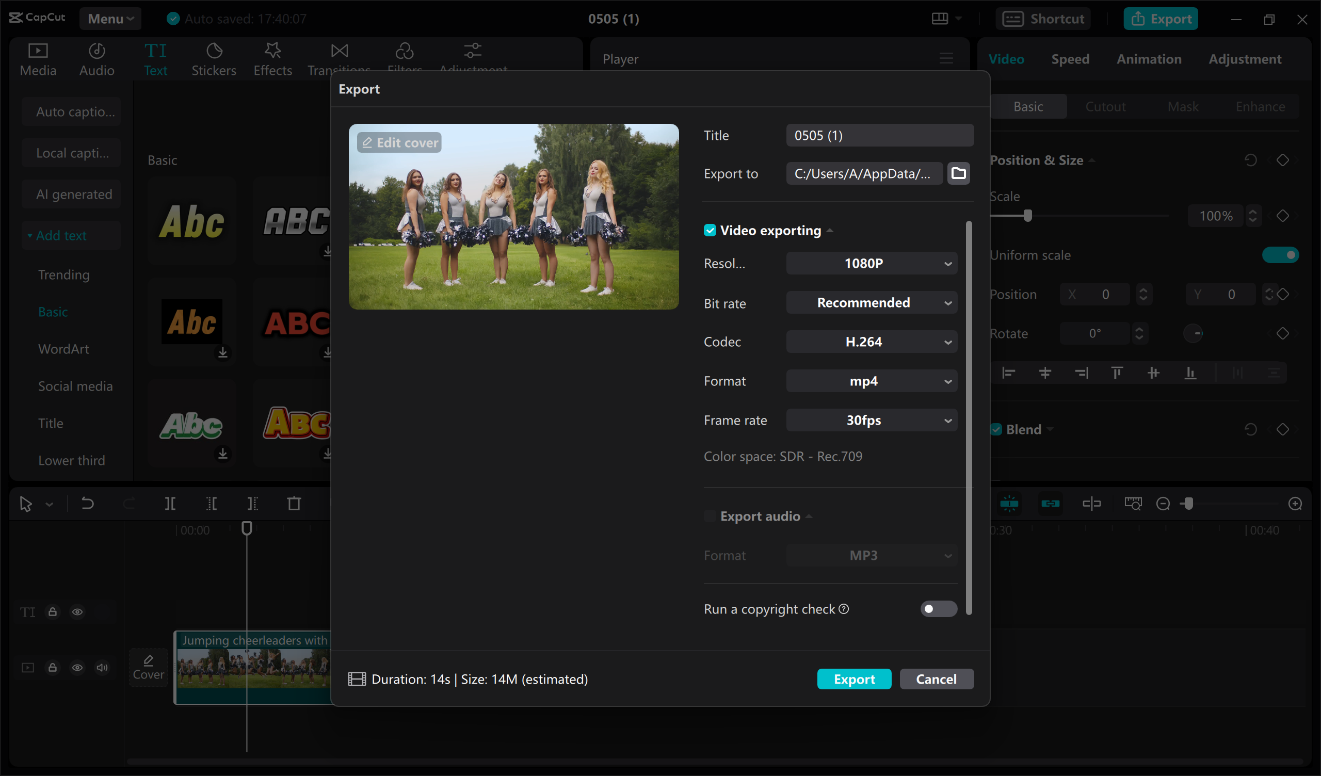
Task: Switch to the Animation tab
Action: pos(1149,59)
